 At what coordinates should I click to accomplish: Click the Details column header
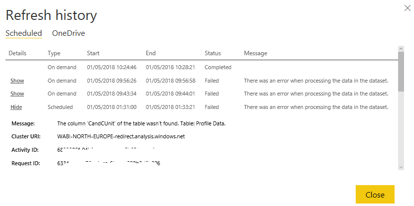17,53
